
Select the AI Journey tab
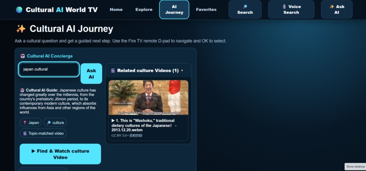174,10
